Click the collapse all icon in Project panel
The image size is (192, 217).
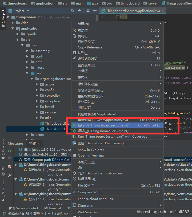(79, 11)
